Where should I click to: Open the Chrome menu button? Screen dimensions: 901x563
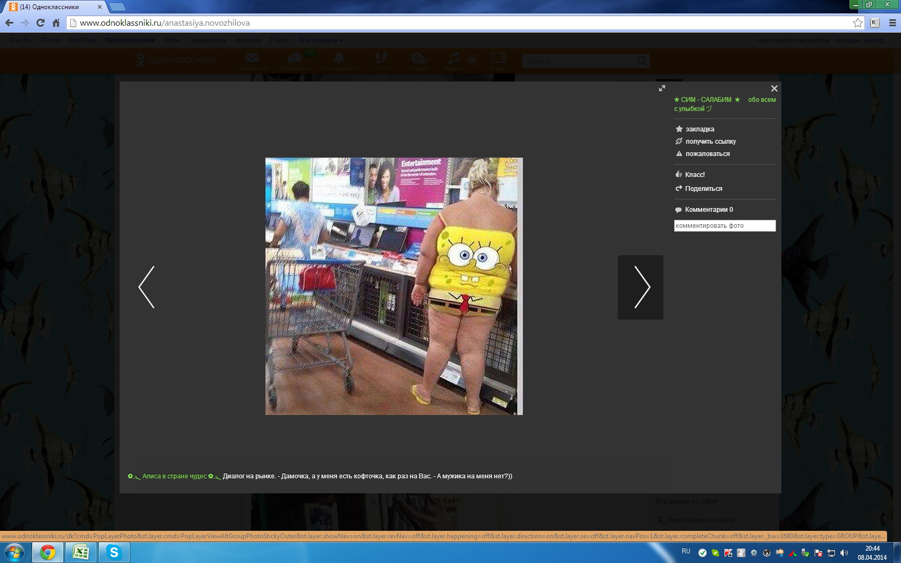[892, 23]
